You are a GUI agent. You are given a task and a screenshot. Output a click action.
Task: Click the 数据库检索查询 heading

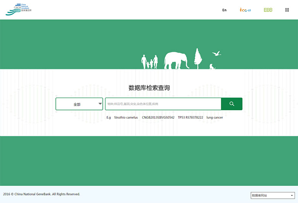pos(149,88)
